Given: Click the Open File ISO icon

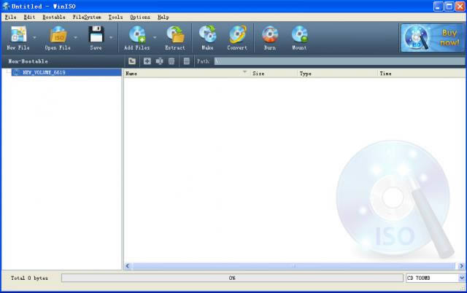Looking at the screenshot, I should 58,35.
